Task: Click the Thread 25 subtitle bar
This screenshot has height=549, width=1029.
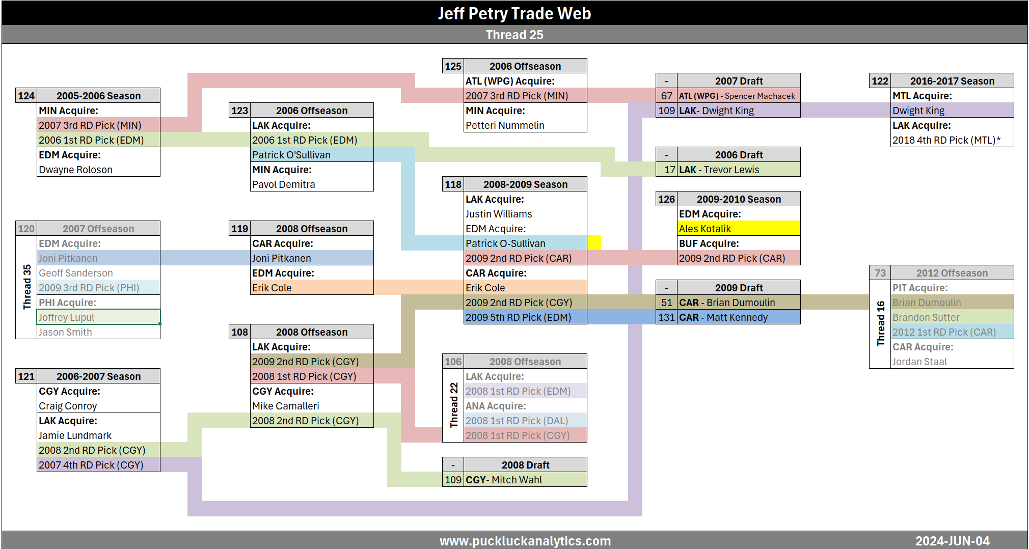Action: pos(514,35)
